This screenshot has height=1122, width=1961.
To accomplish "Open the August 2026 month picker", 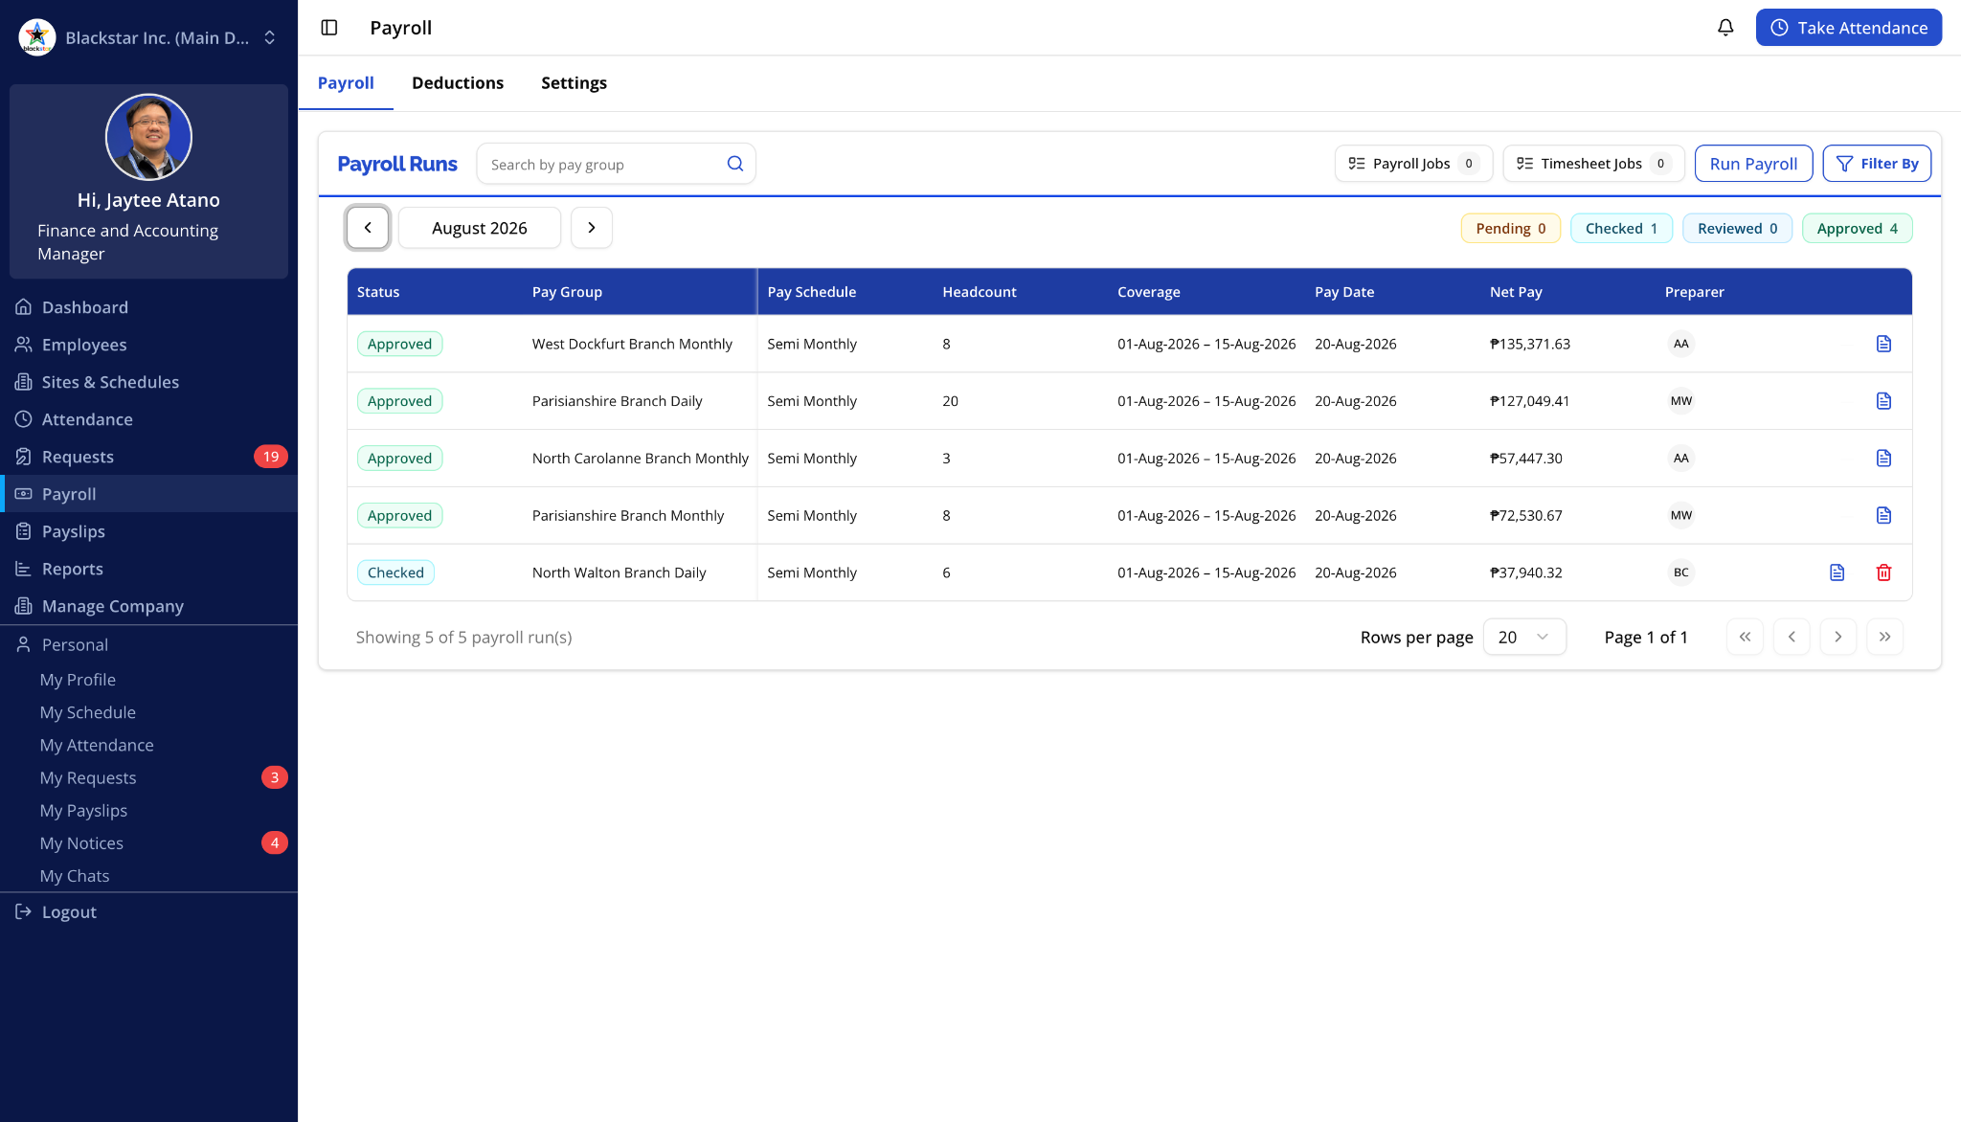I will coord(480,228).
